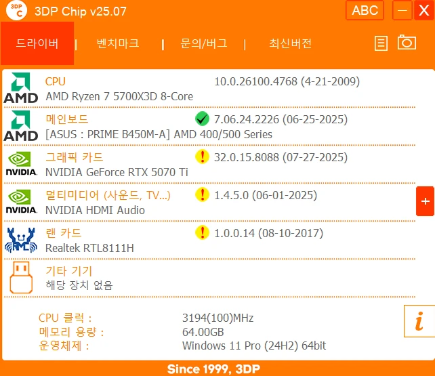Close the 3DP Chip window

tap(424, 10)
